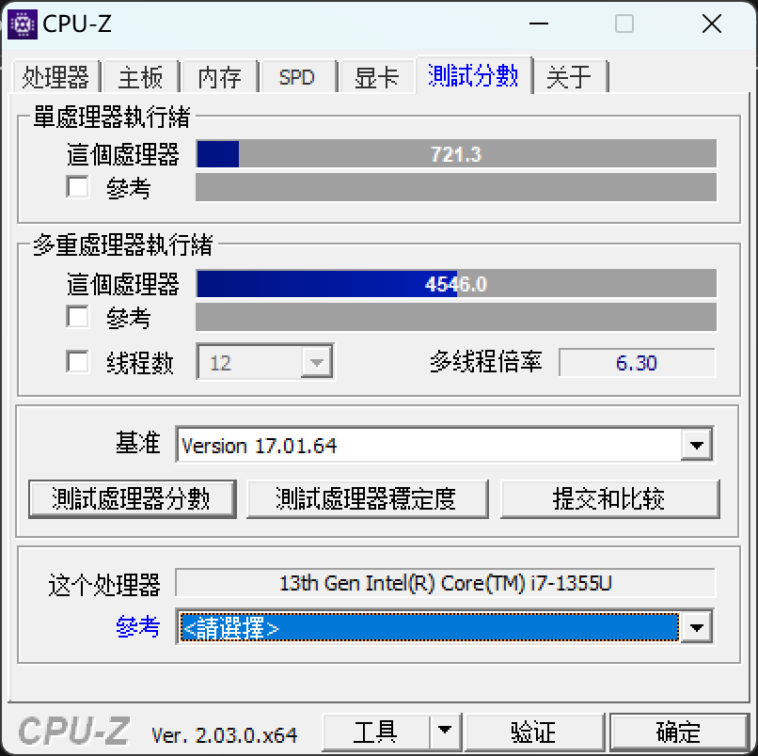Start benchmark with 測試處理器分數 button
Viewport: 758px width, 756px height.
coord(132,499)
